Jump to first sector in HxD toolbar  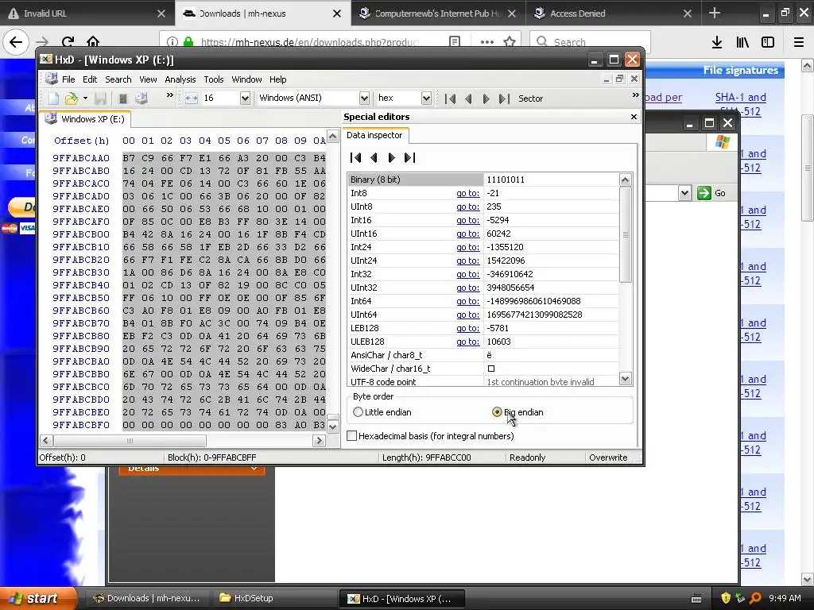(x=450, y=98)
